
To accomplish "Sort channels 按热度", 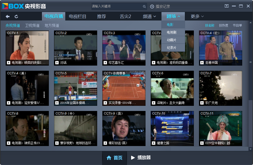I will pos(223,25).
